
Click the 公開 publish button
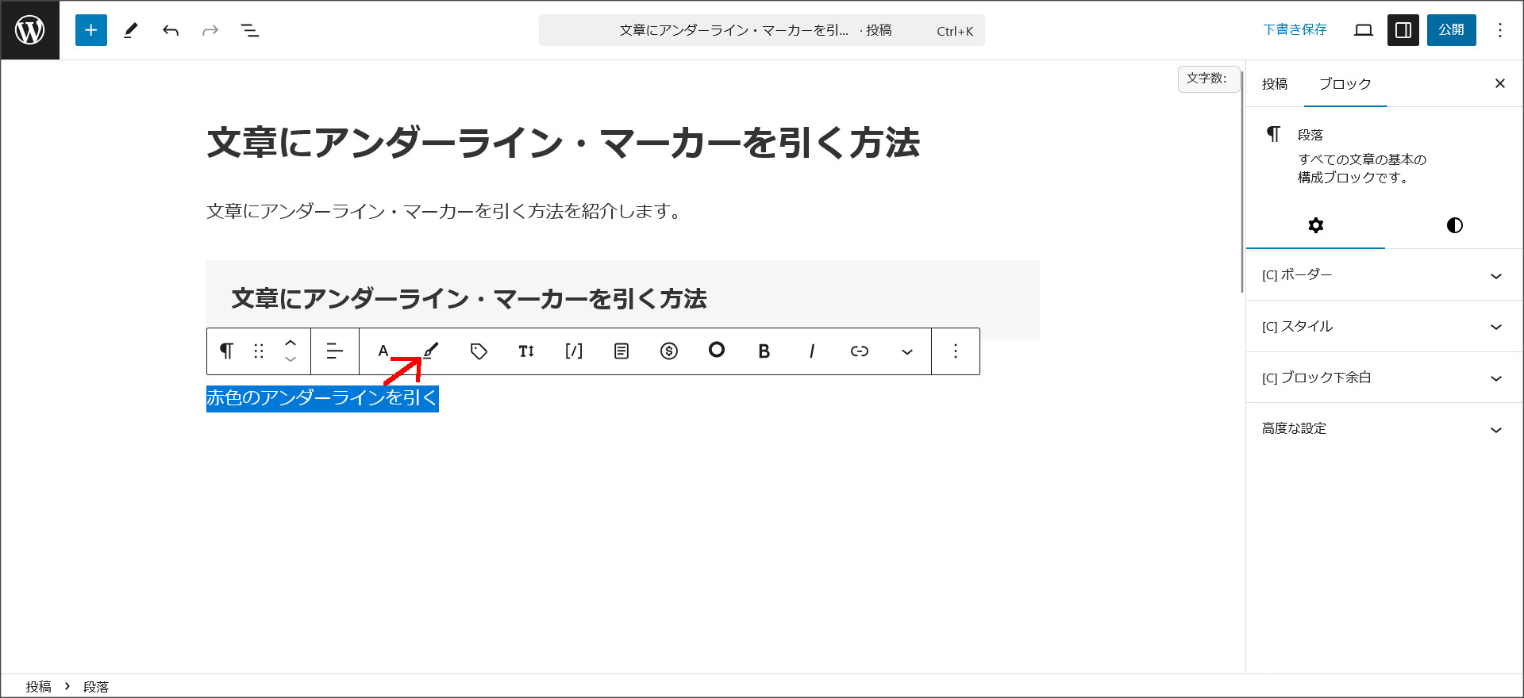(1451, 30)
